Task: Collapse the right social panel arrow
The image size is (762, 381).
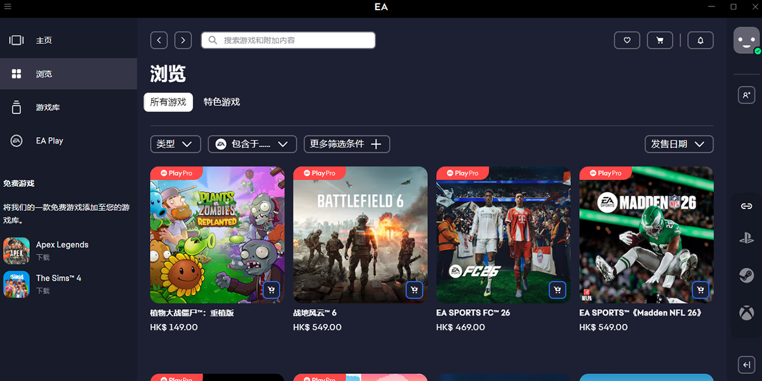Action: coord(747,364)
